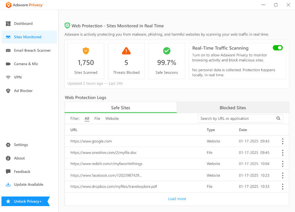Click Load more to show additional logs
This screenshot has width=295, height=212.
(177, 199)
